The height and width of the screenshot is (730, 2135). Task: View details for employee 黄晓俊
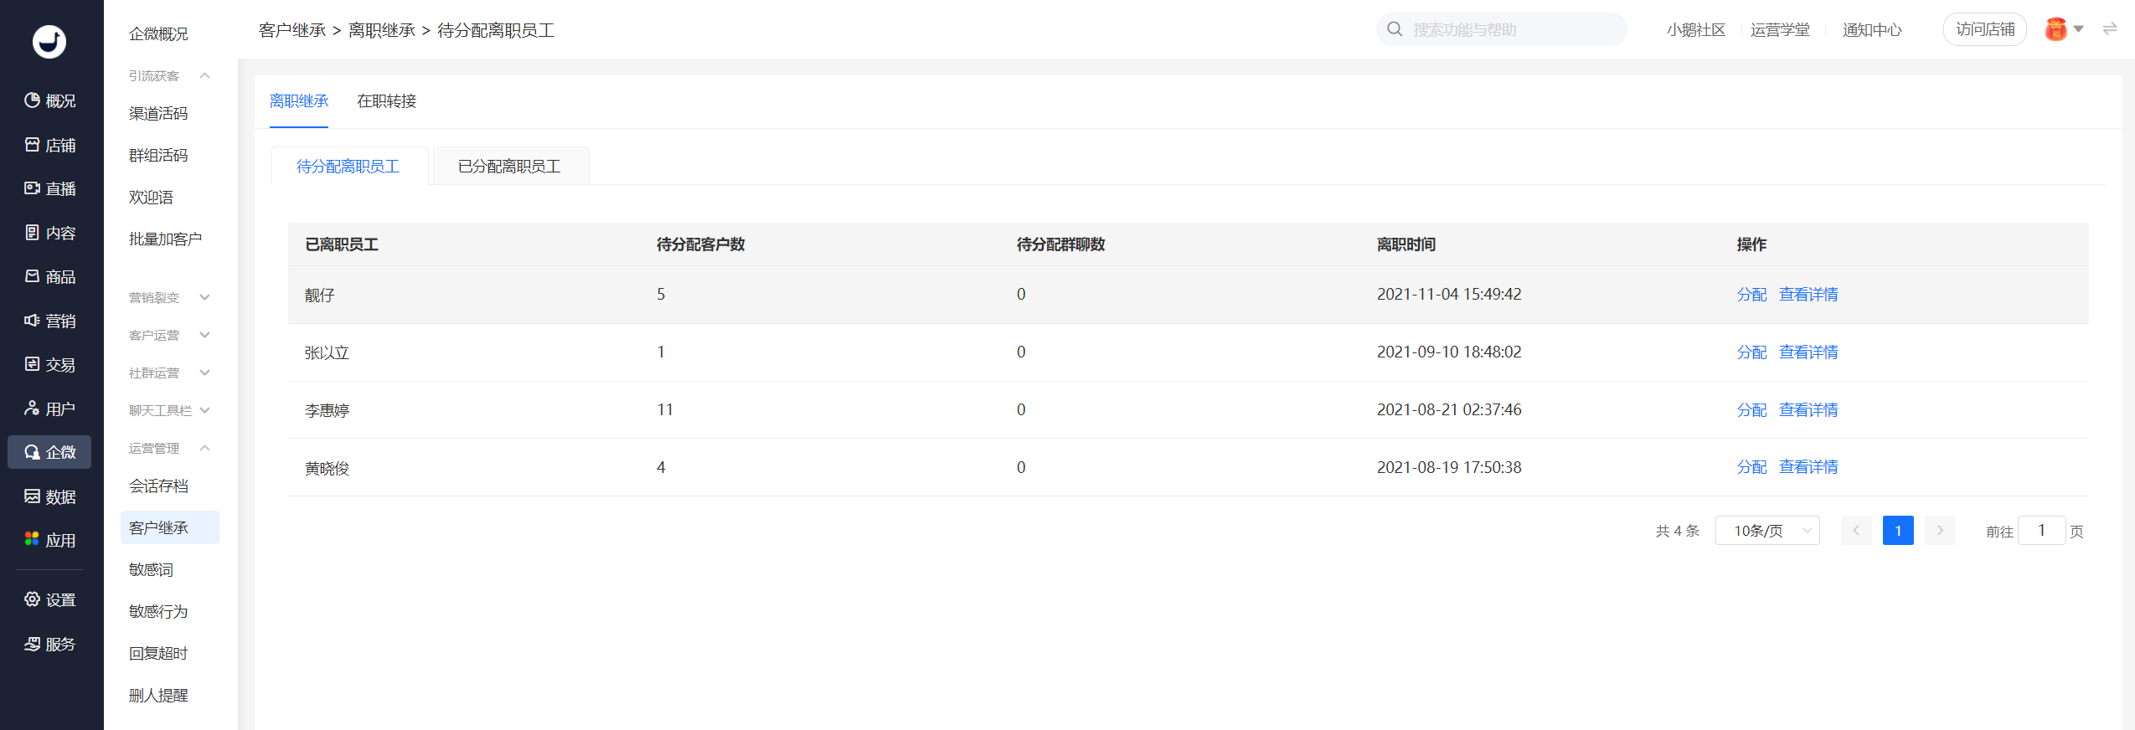pyautogui.click(x=1808, y=467)
